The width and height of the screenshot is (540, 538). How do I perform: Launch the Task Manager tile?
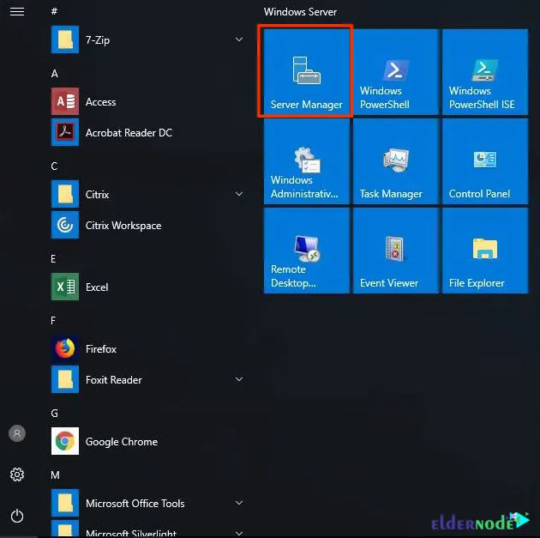pos(396,161)
